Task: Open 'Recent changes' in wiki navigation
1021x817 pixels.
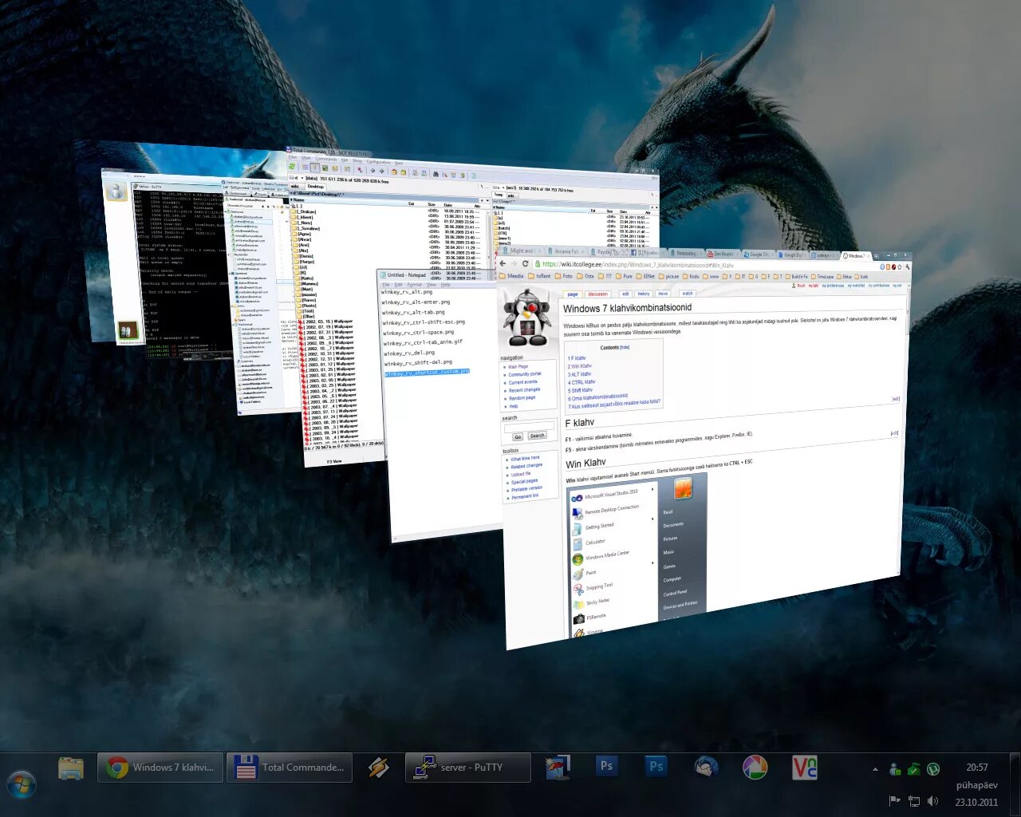Action: pos(524,390)
